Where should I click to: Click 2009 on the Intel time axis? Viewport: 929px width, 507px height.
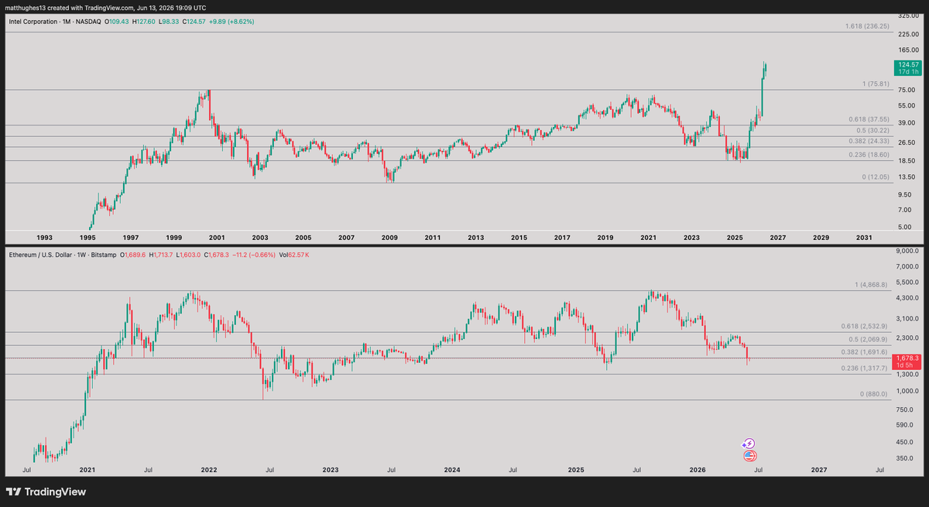pyautogui.click(x=389, y=238)
